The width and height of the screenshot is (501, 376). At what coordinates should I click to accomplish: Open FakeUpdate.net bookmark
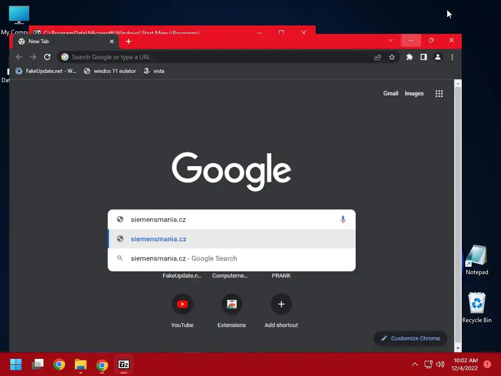point(46,71)
